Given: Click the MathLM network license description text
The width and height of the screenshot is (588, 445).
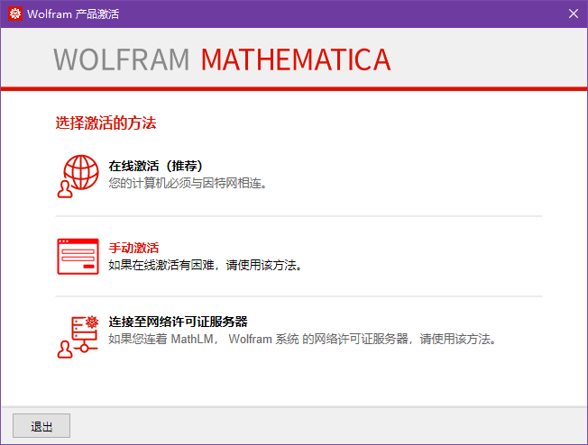Looking at the screenshot, I should [302, 339].
